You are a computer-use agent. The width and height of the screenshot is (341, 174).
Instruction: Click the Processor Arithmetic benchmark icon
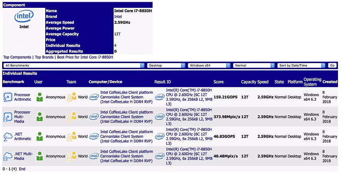[x=8, y=97]
